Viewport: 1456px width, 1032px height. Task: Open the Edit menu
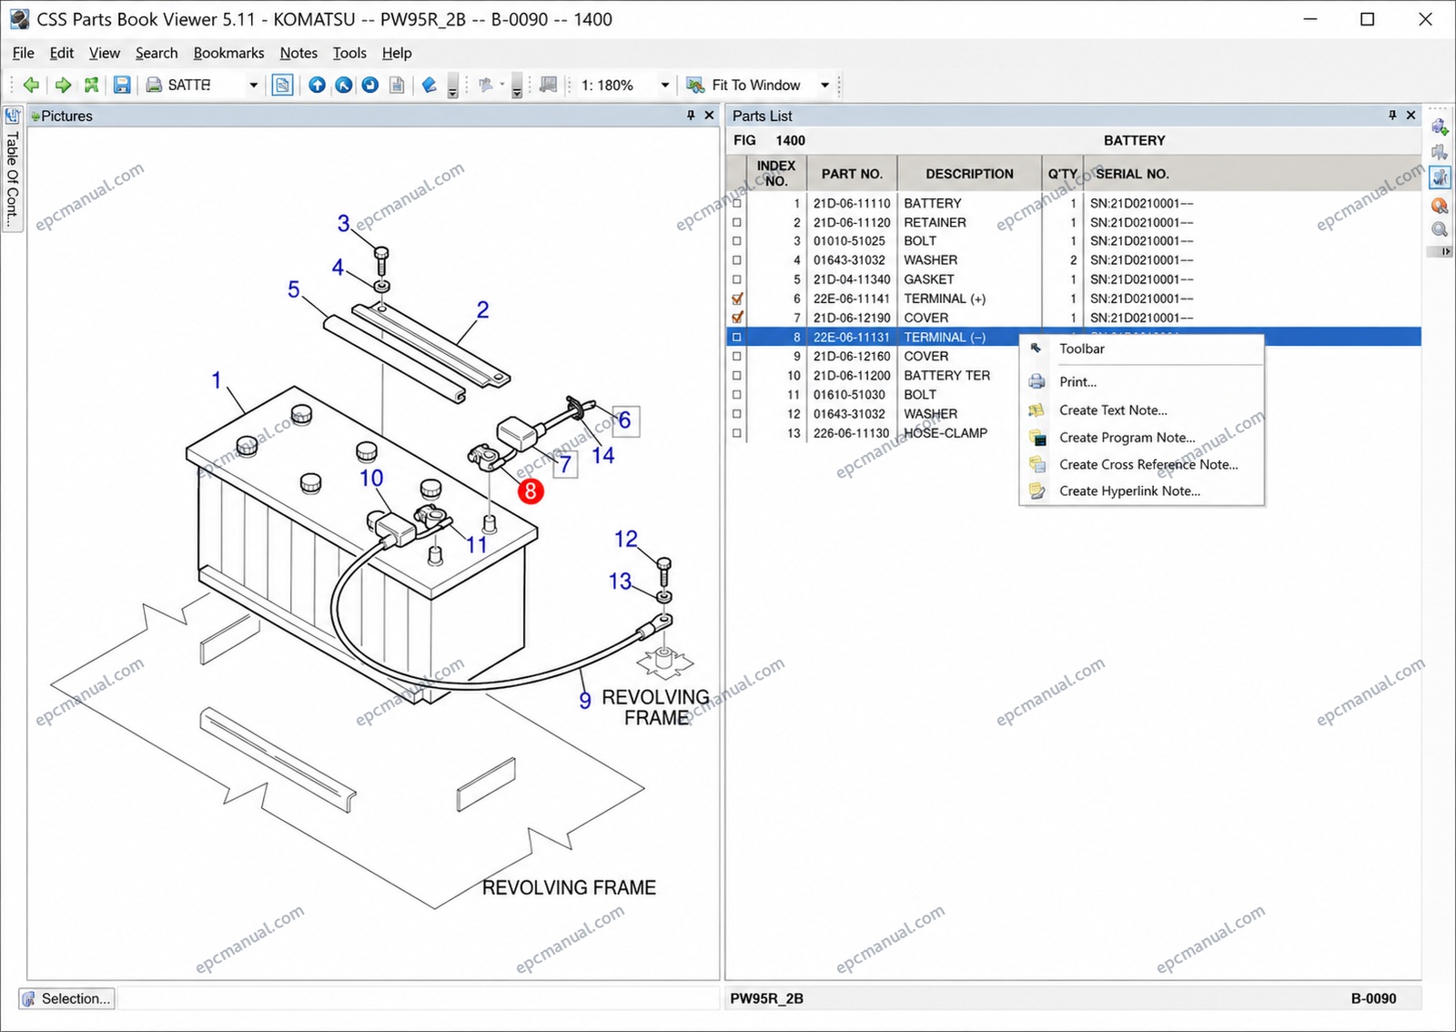tap(62, 53)
